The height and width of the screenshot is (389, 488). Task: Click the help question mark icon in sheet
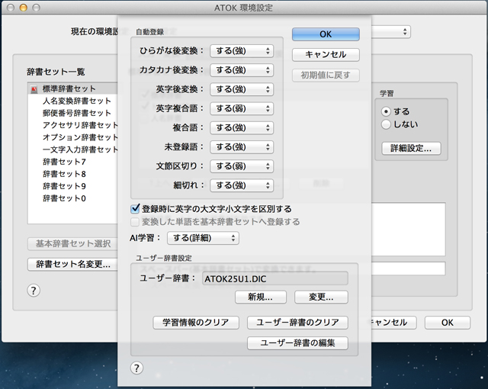click(136, 368)
